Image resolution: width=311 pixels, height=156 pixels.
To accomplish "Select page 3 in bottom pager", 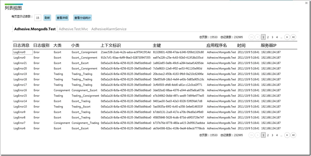I will pos(272,135).
